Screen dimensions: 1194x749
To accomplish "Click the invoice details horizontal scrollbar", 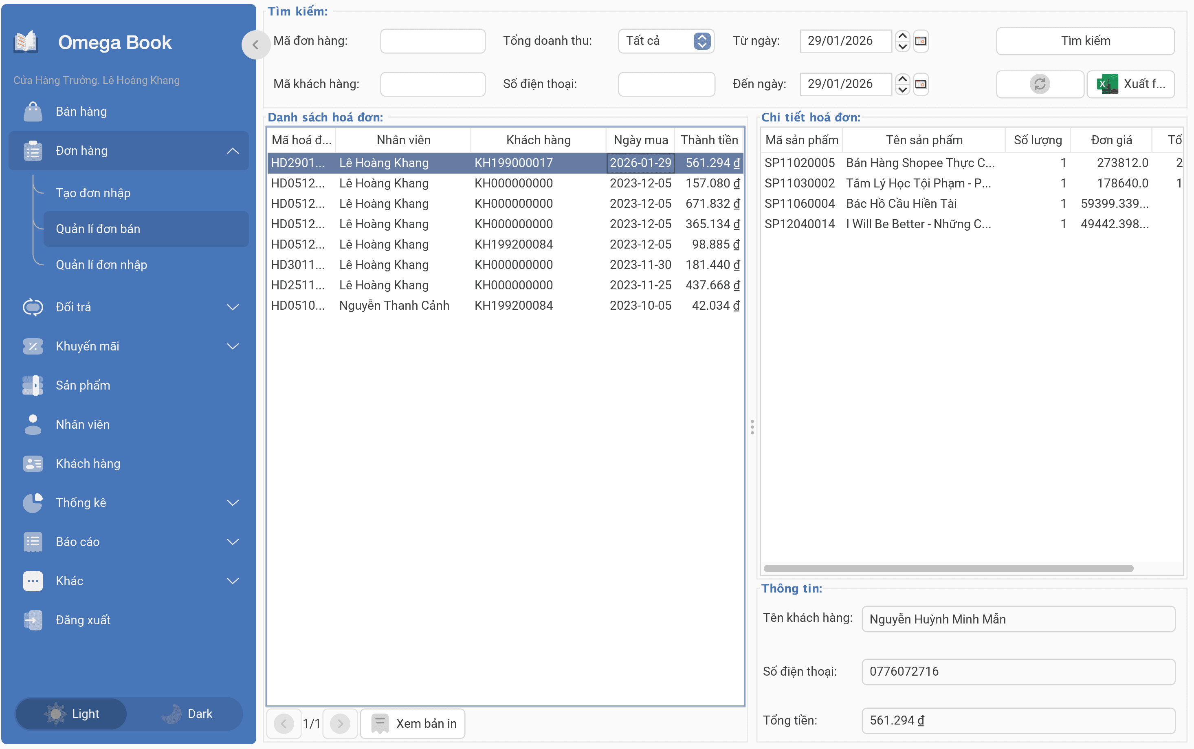I will coord(948,568).
